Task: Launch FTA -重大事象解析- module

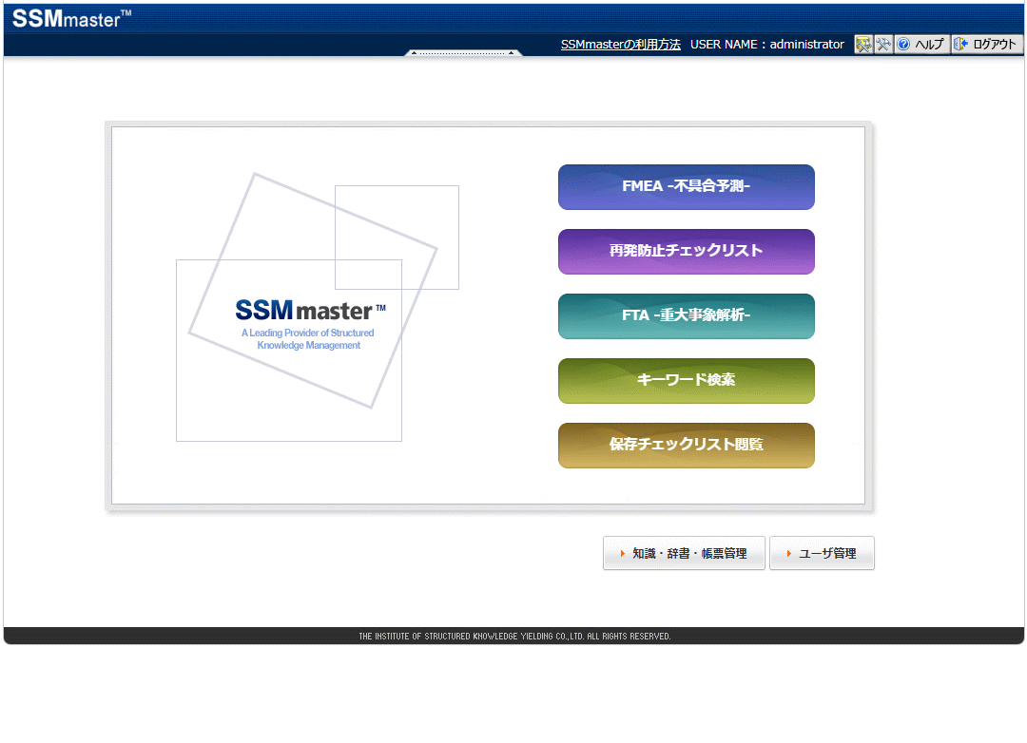Action: pos(686,316)
